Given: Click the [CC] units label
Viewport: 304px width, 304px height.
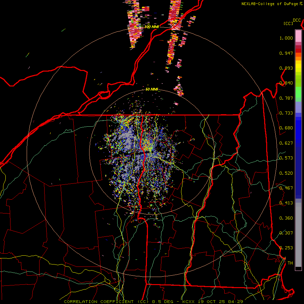Looking at the screenshot, I should click(288, 23).
